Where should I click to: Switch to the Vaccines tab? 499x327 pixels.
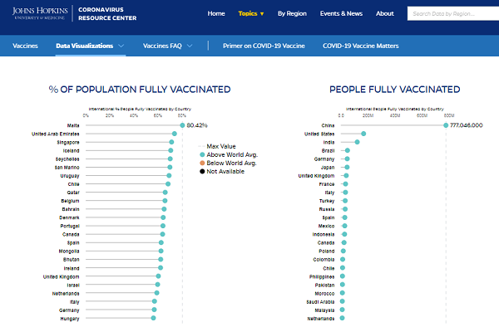25,46
